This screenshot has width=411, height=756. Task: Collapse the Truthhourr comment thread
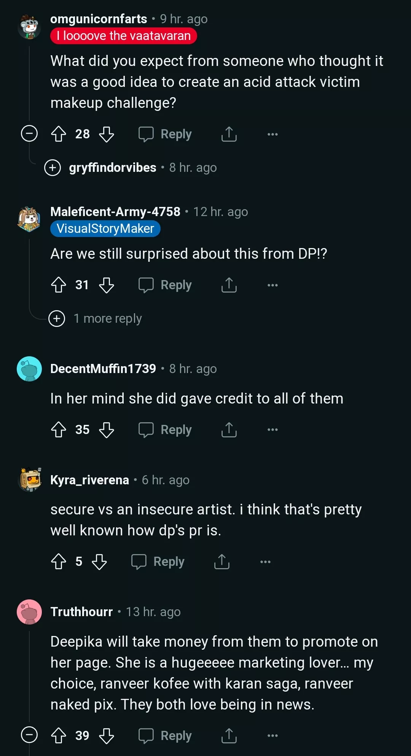pos(29,735)
